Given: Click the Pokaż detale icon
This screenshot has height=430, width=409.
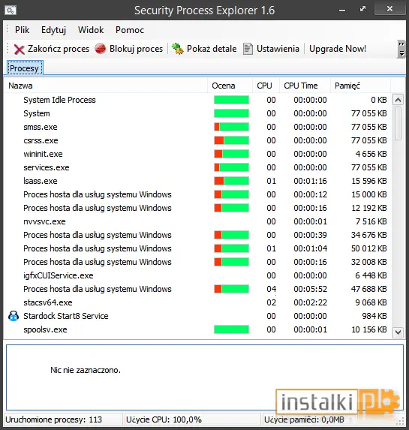Looking at the screenshot, I should pyautogui.click(x=177, y=49).
